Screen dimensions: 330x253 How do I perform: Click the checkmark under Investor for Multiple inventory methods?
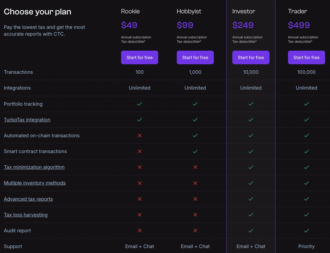point(251,183)
